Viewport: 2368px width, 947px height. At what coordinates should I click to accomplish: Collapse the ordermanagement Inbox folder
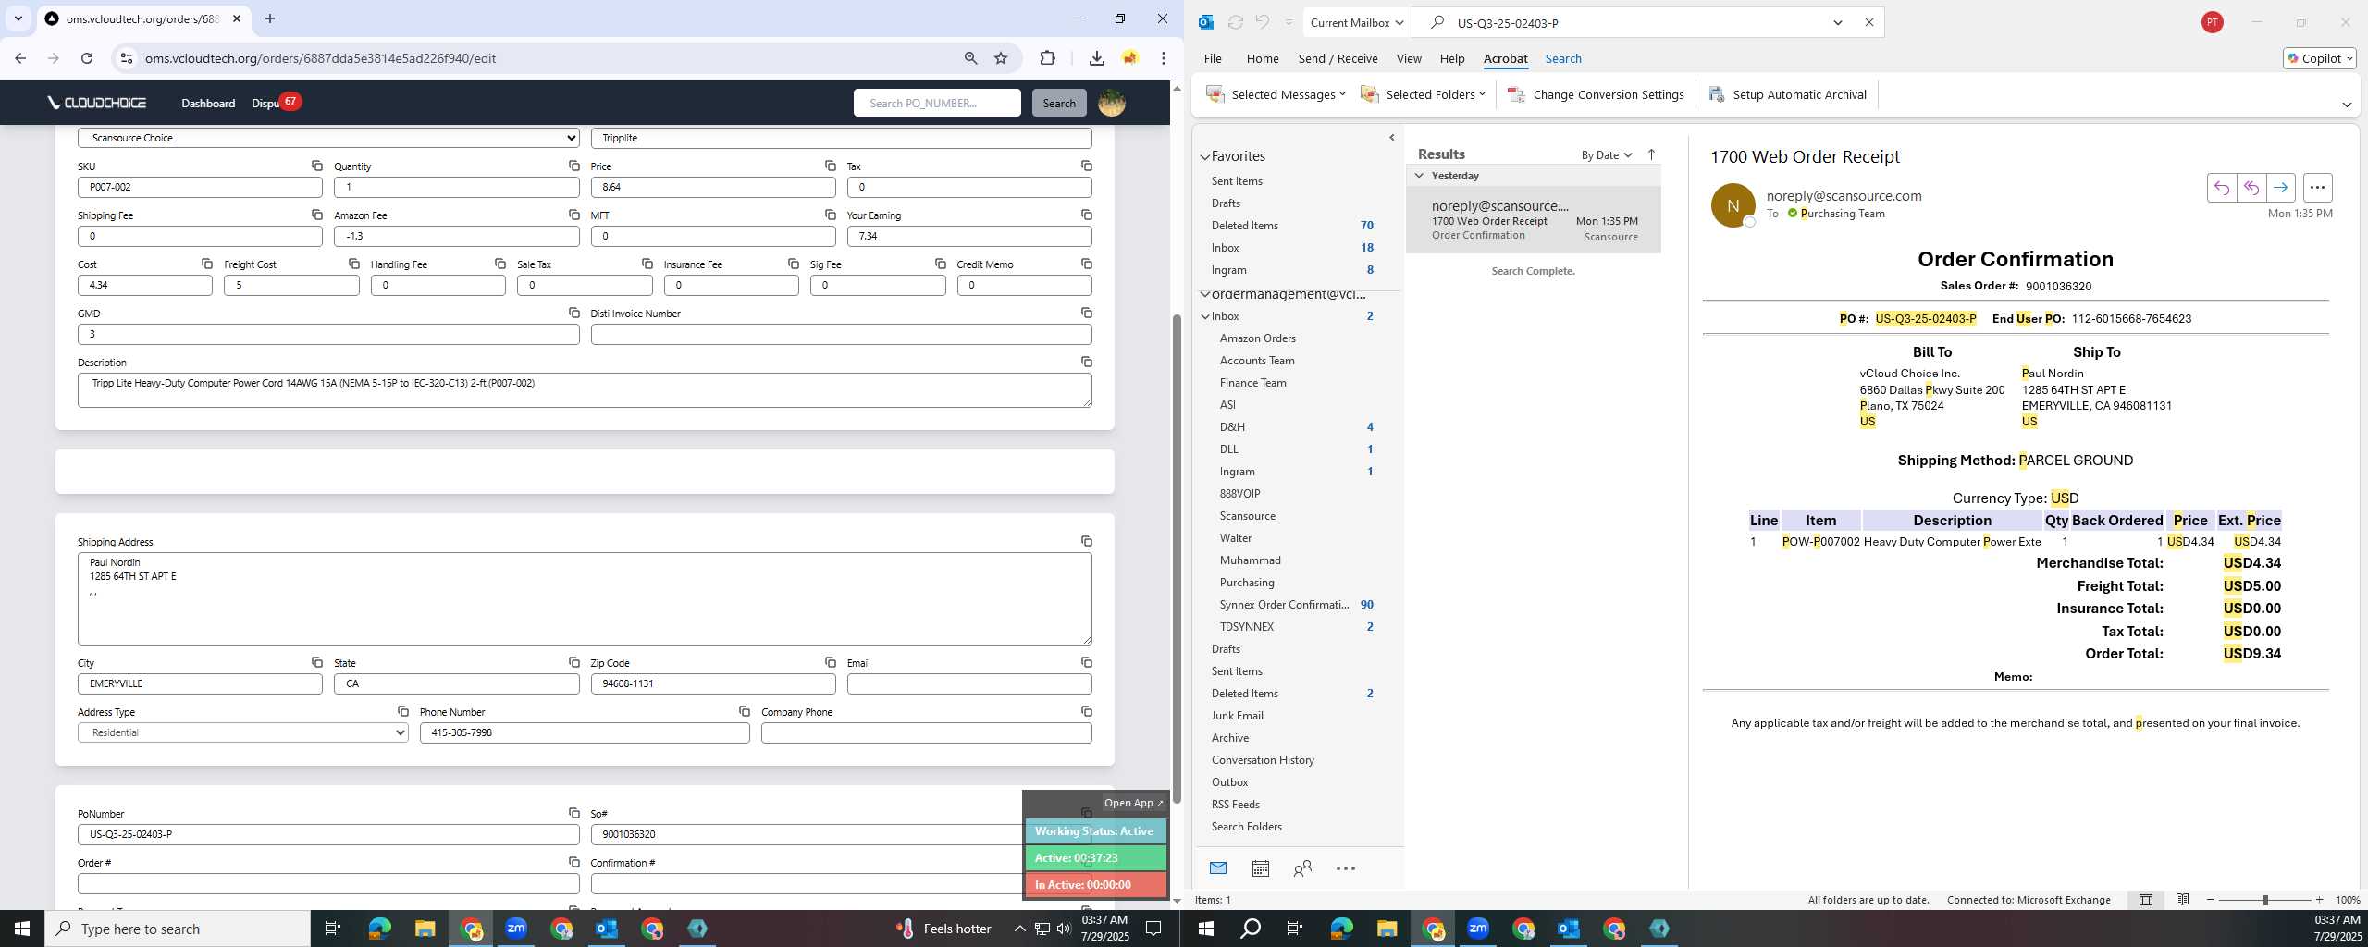pos(1205,316)
